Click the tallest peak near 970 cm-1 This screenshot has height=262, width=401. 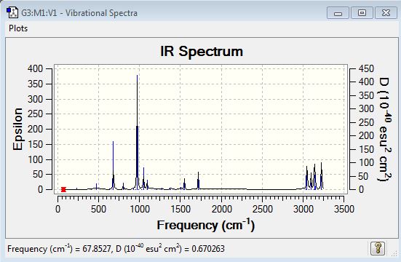[x=138, y=132]
